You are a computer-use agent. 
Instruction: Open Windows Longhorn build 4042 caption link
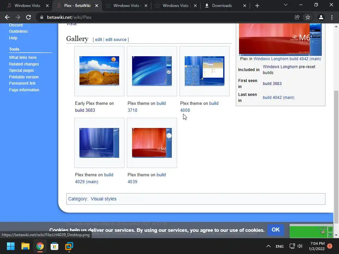(287, 59)
